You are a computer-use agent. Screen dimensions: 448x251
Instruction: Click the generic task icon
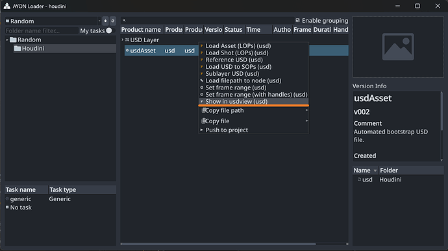(x=7, y=198)
